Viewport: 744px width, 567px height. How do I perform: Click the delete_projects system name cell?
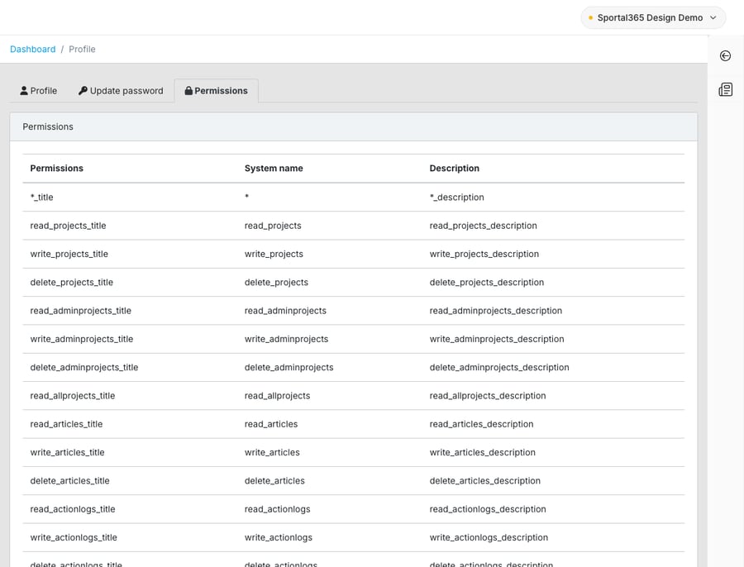coord(329,283)
